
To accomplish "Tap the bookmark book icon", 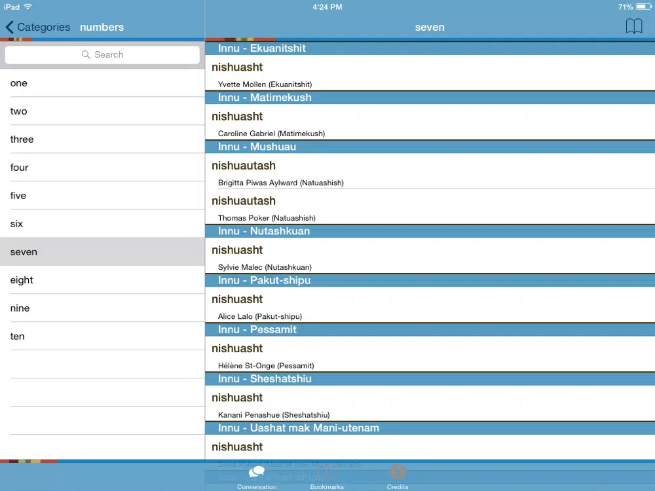I will [x=633, y=26].
